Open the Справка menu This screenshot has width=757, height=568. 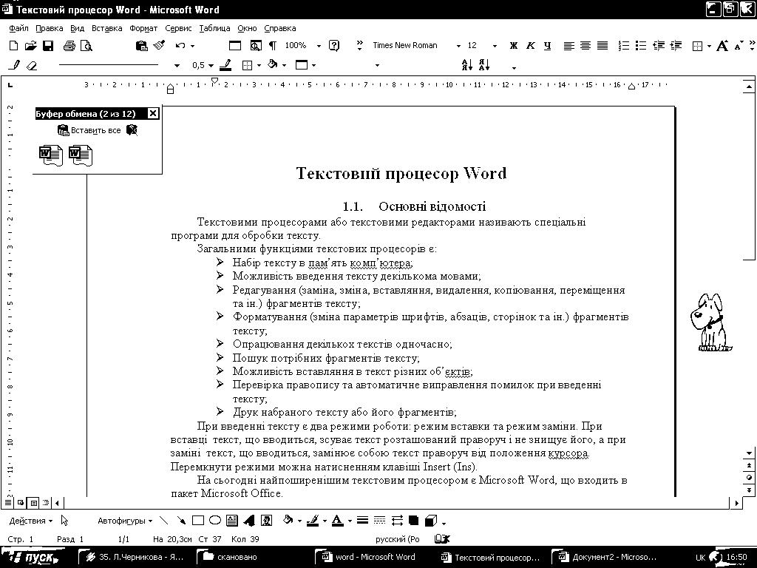(280, 28)
